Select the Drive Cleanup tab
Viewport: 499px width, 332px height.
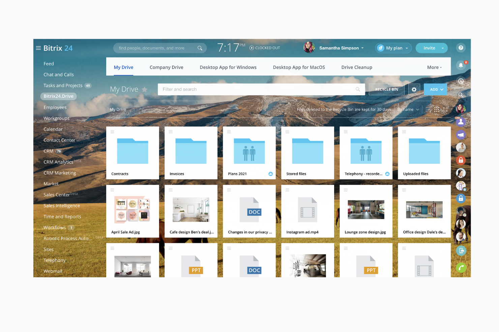point(357,67)
